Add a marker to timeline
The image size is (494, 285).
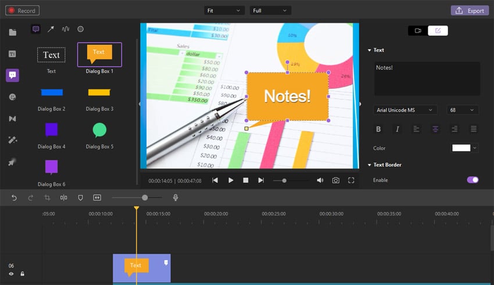click(x=80, y=197)
